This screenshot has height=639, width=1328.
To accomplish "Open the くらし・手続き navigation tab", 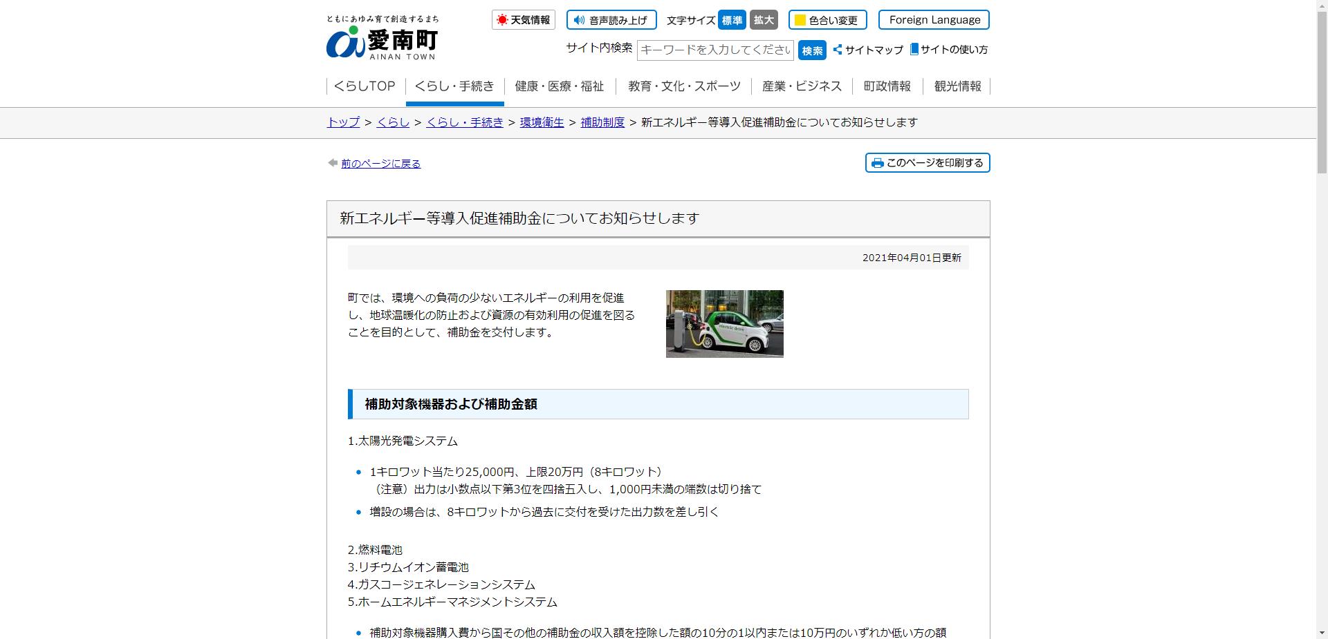I will point(454,86).
